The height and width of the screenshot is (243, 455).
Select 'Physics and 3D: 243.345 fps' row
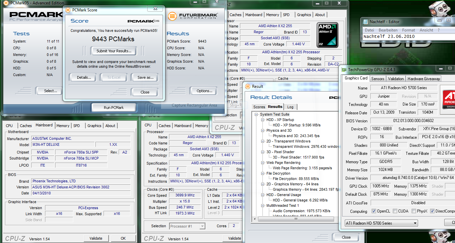point(296,136)
